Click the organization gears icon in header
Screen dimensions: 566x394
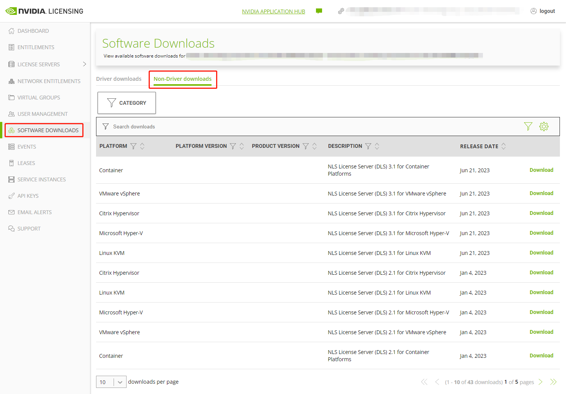(341, 11)
